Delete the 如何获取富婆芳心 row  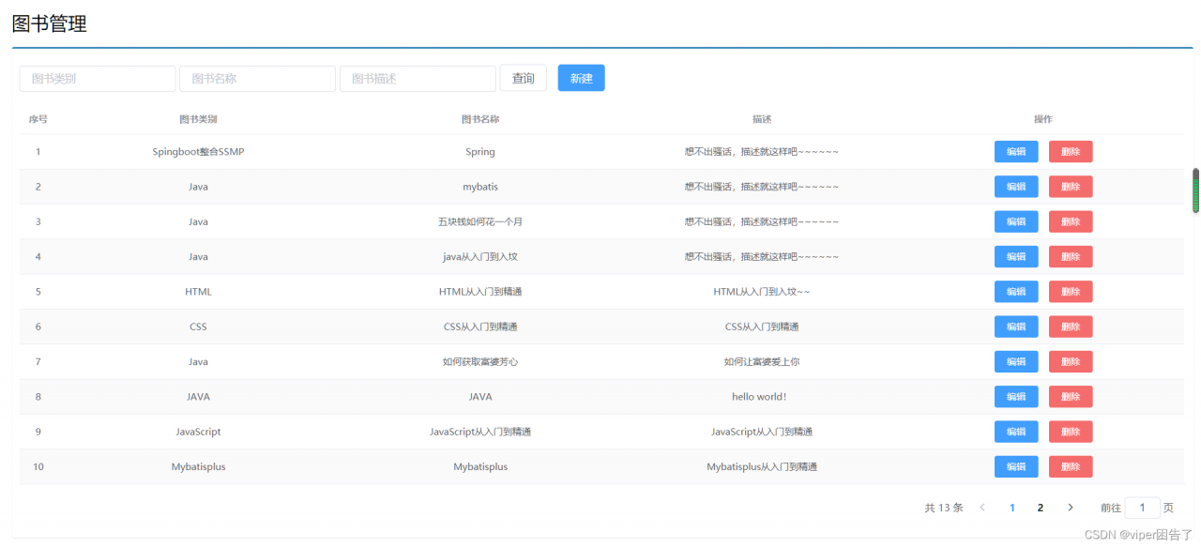(1071, 362)
